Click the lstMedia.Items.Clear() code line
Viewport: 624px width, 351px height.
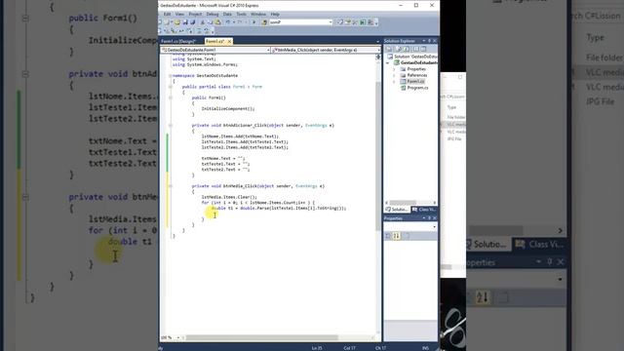click(x=229, y=197)
